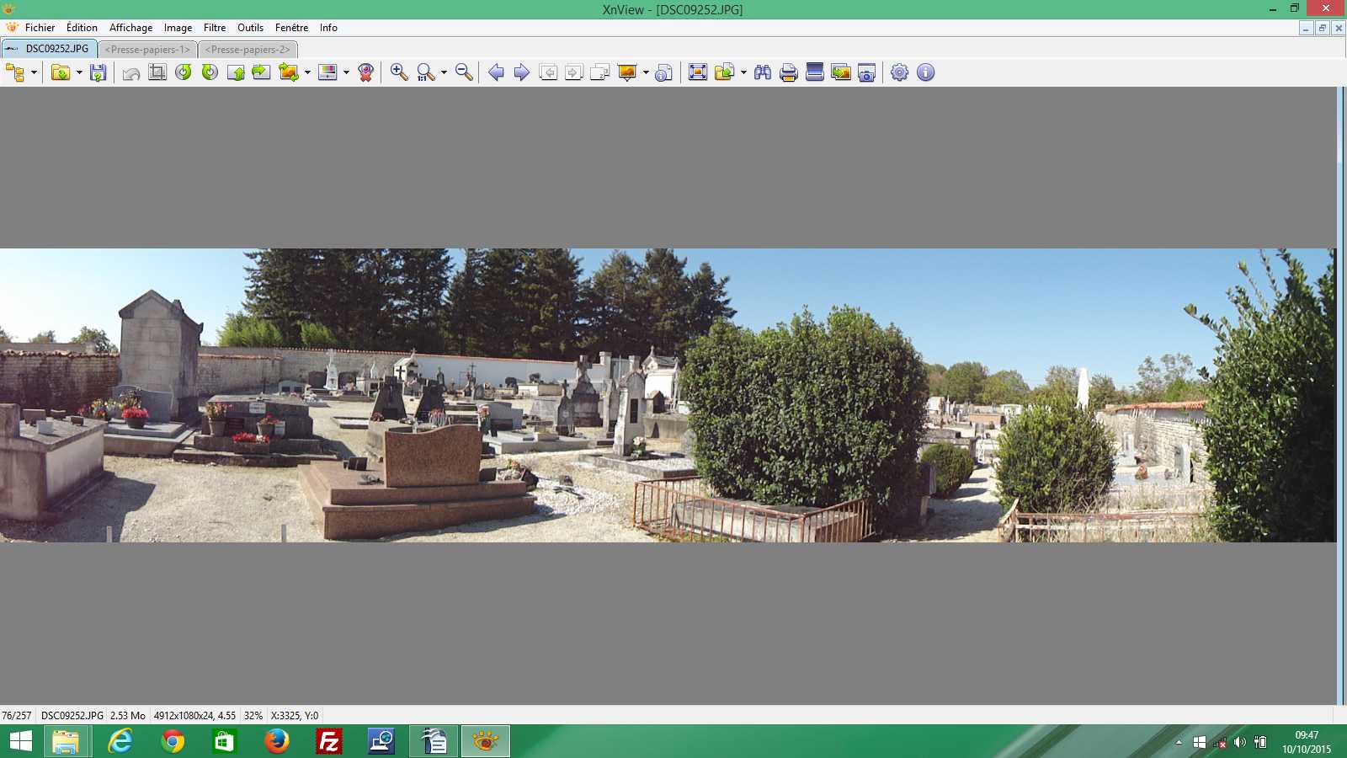The height and width of the screenshot is (758, 1347).
Task: Open the Windows Start button
Action: coord(21,741)
